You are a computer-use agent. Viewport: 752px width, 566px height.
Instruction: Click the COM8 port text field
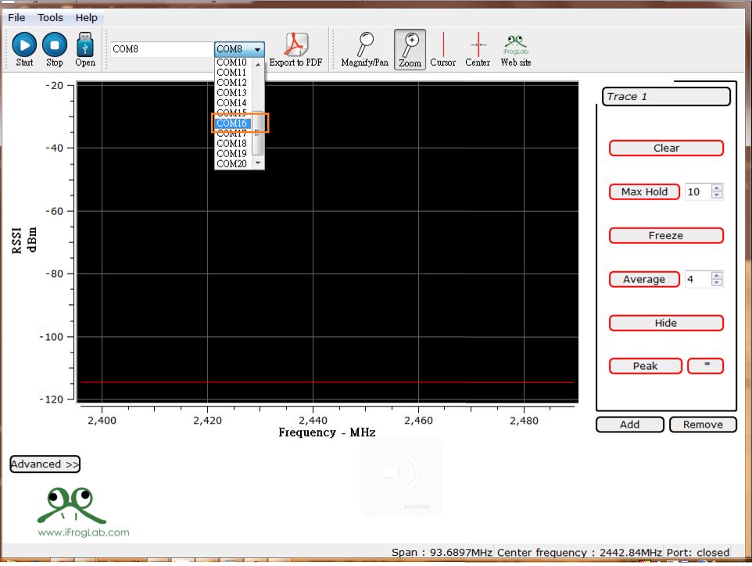(161, 49)
